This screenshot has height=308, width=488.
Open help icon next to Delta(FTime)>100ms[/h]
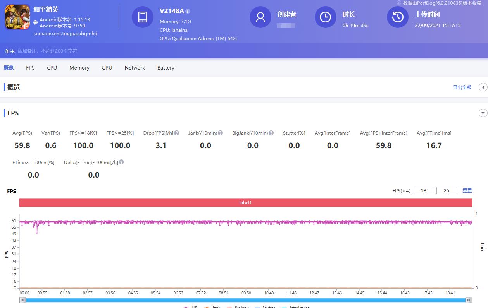[121, 163]
